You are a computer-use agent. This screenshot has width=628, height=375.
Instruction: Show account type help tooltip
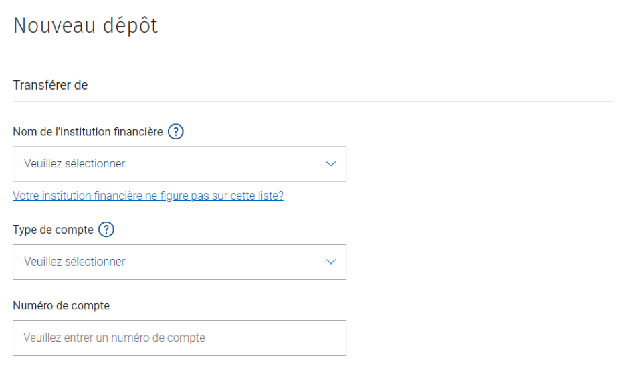click(106, 230)
